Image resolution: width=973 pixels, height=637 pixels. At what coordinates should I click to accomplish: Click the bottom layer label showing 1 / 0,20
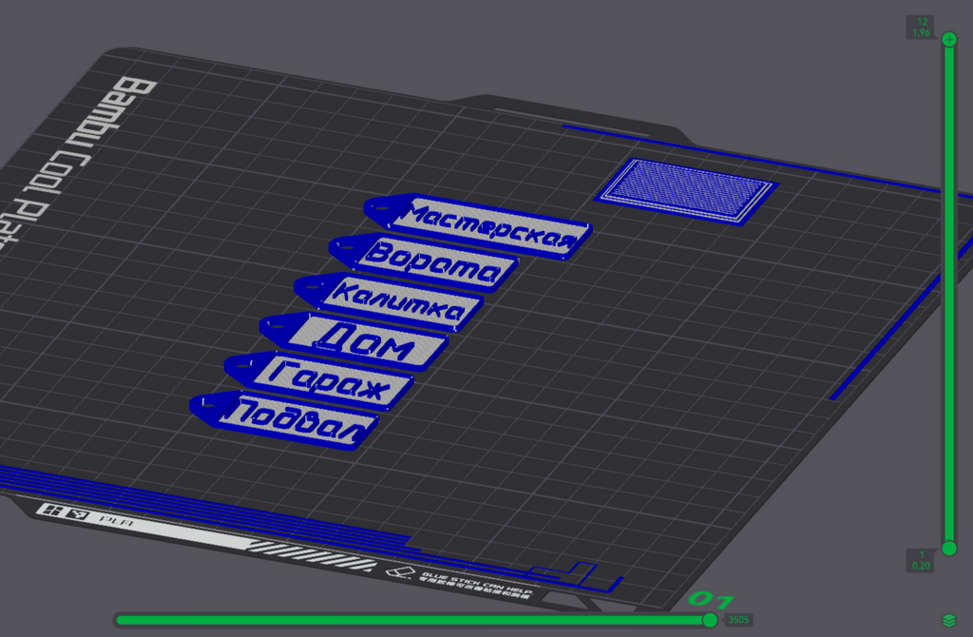pyautogui.click(x=921, y=560)
